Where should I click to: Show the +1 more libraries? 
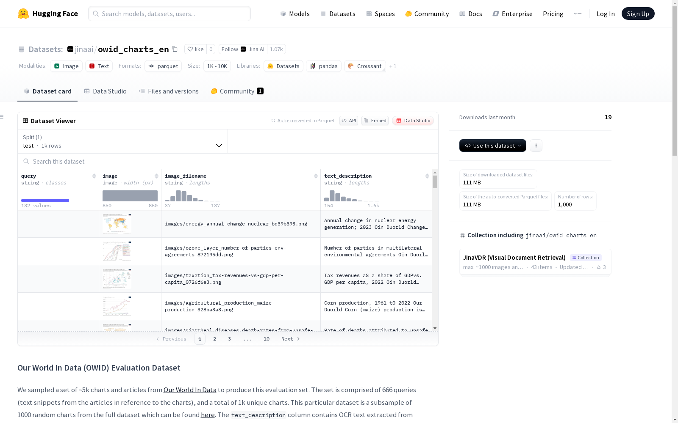[393, 66]
